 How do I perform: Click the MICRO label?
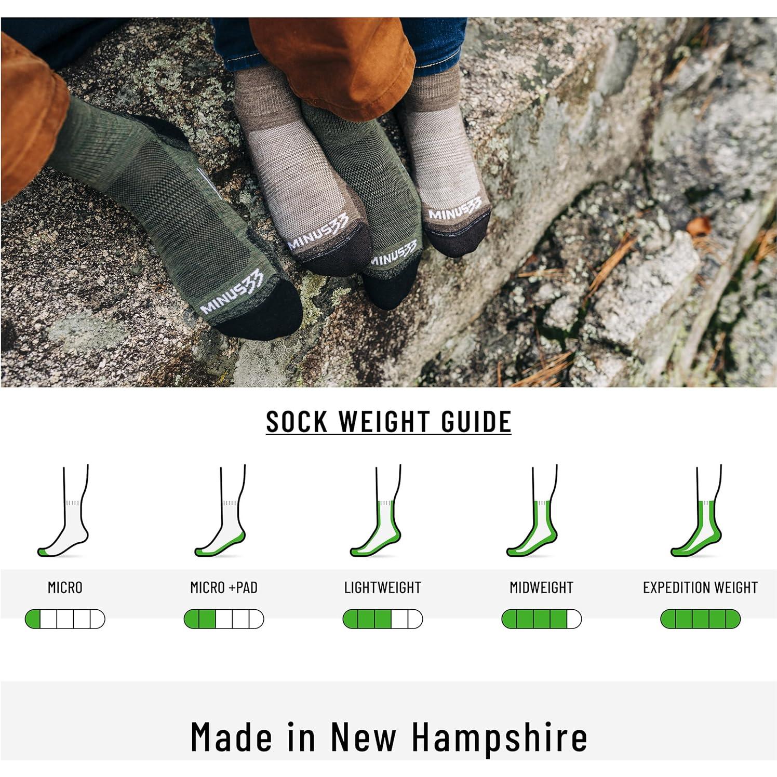(65, 588)
